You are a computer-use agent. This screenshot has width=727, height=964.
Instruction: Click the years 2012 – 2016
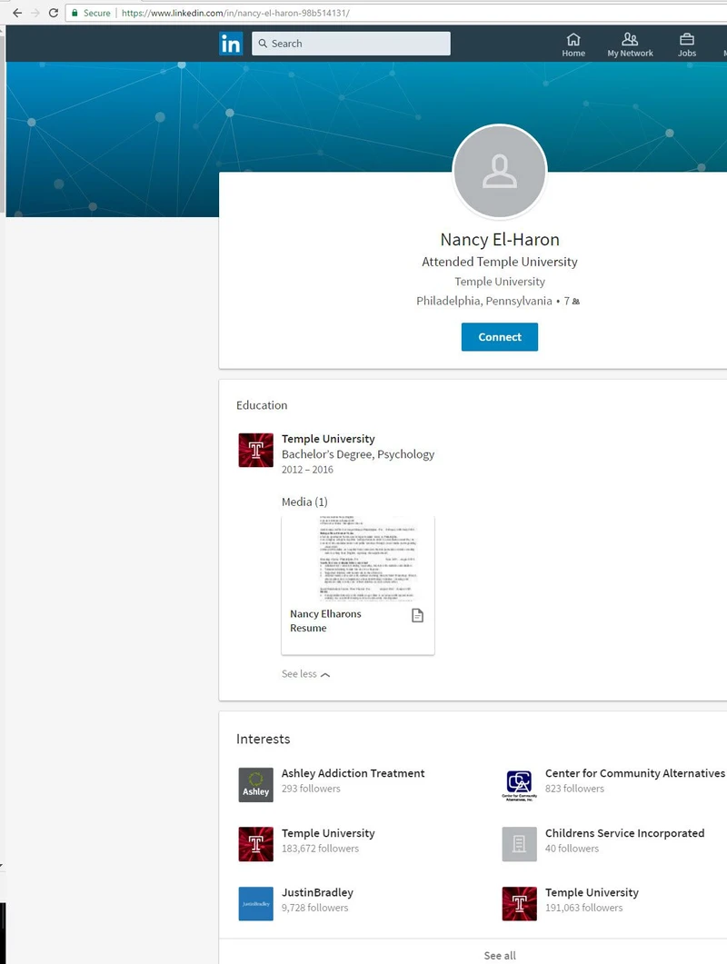coord(307,470)
